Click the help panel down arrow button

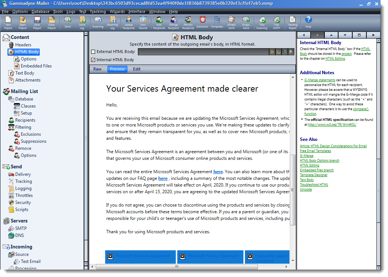coord(345,35)
